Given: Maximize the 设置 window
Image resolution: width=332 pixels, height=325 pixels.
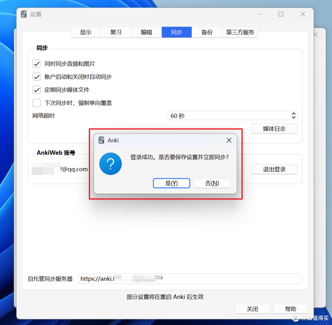Looking at the screenshot, I should (281, 14).
